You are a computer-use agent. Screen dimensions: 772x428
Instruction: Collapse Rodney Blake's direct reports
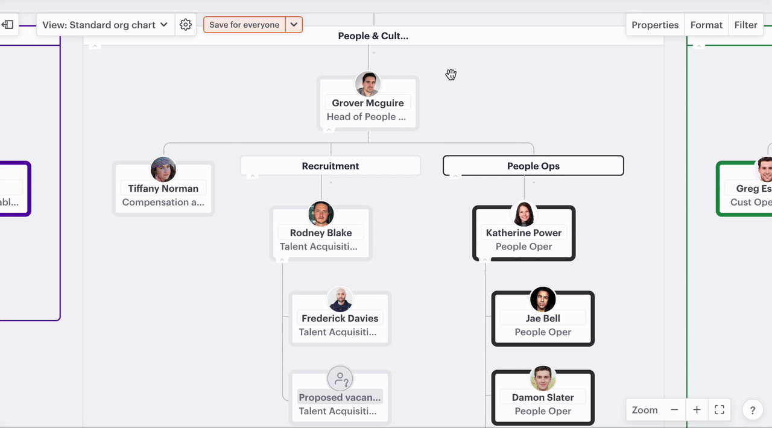tap(282, 260)
